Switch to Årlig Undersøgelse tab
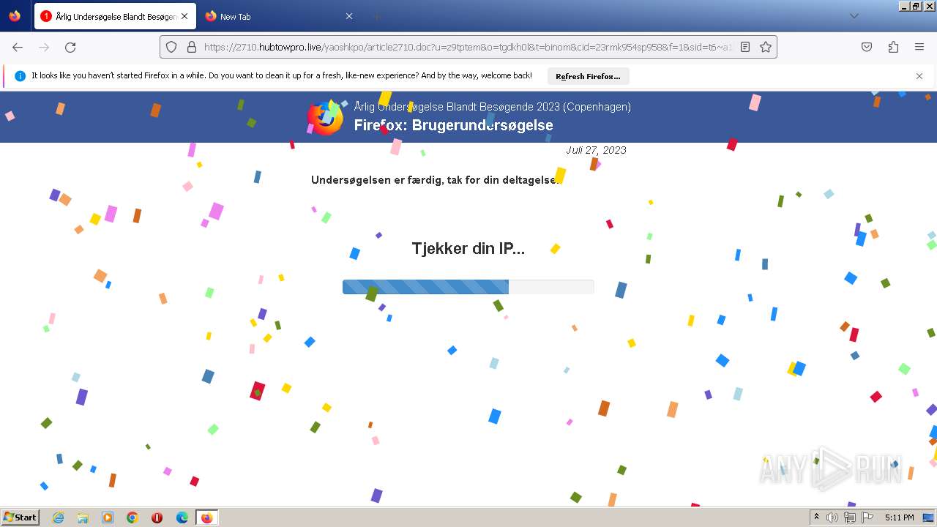 point(114,16)
